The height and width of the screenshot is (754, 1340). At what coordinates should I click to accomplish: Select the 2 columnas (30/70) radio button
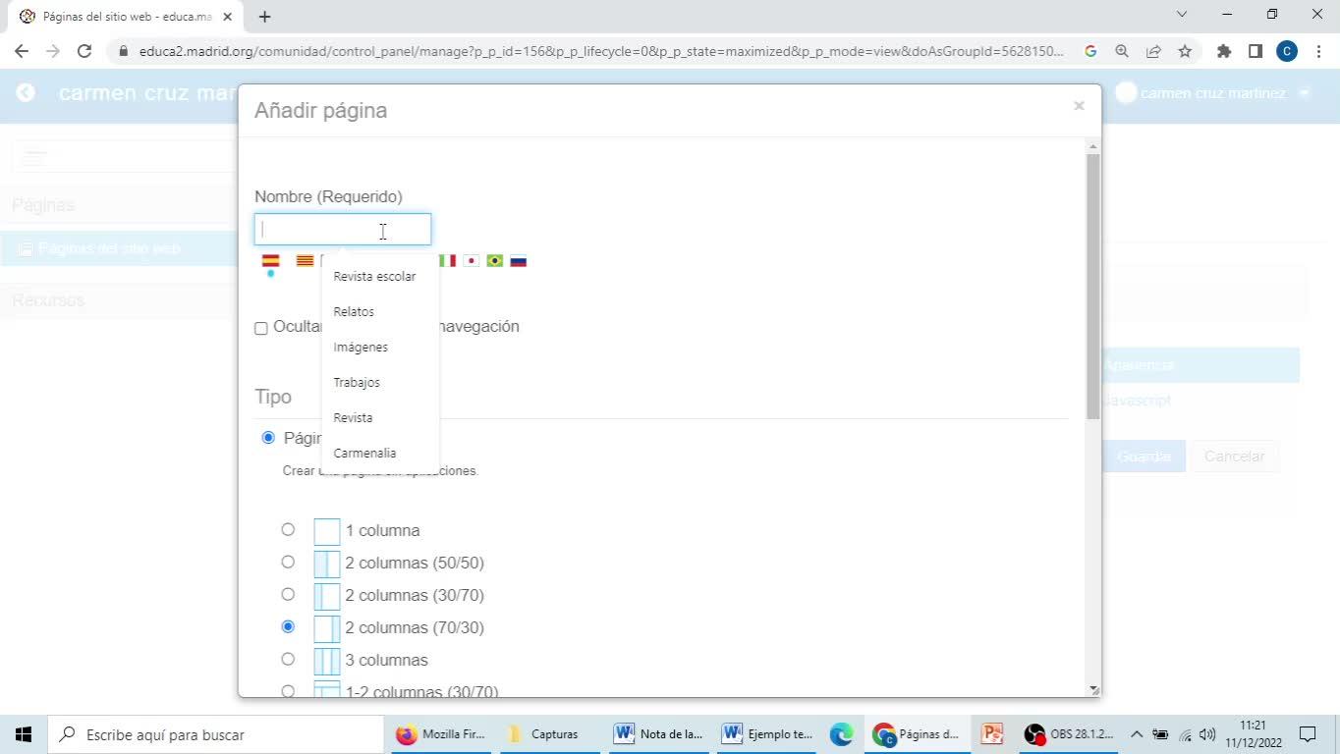[288, 595]
